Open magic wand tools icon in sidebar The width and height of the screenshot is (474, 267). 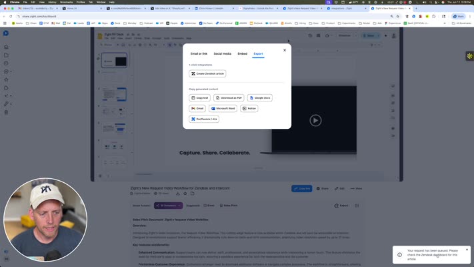[x=6, y=104]
